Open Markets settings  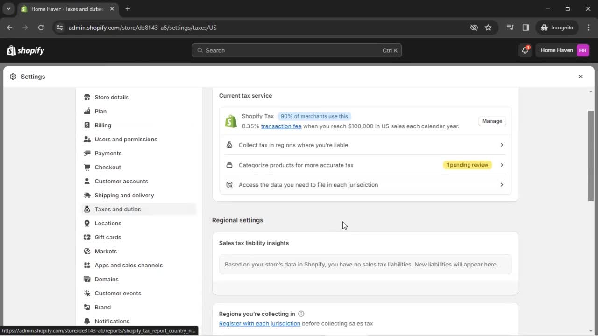(106, 251)
